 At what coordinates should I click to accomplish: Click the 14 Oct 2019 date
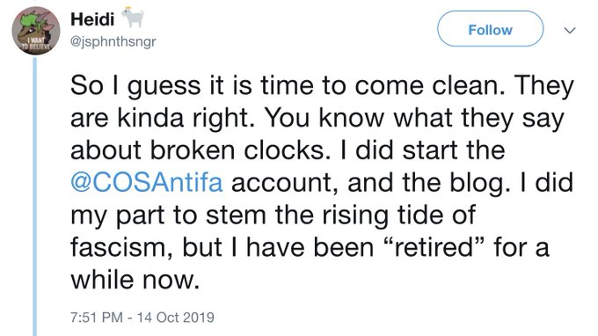click(x=176, y=318)
